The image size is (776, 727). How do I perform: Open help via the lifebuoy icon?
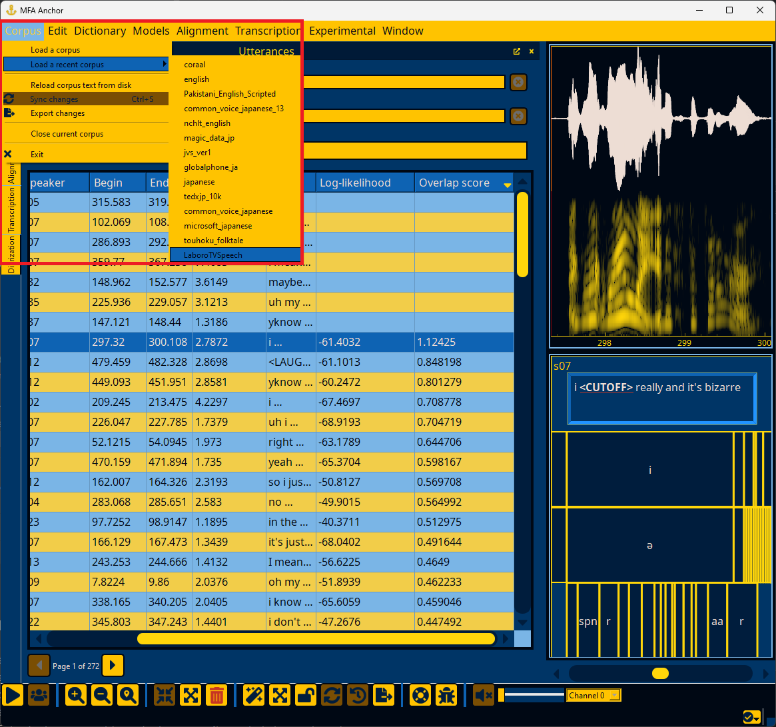click(x=421, y=695)
